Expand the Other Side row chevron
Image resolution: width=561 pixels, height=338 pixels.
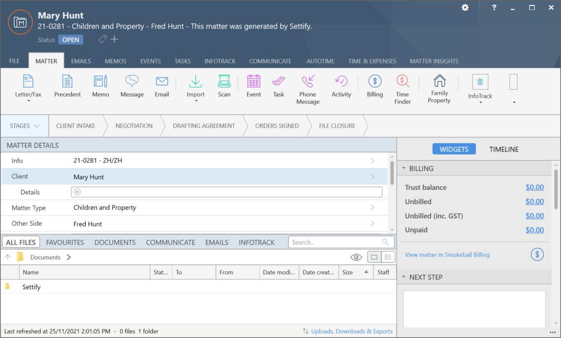[x=373, y=224]
